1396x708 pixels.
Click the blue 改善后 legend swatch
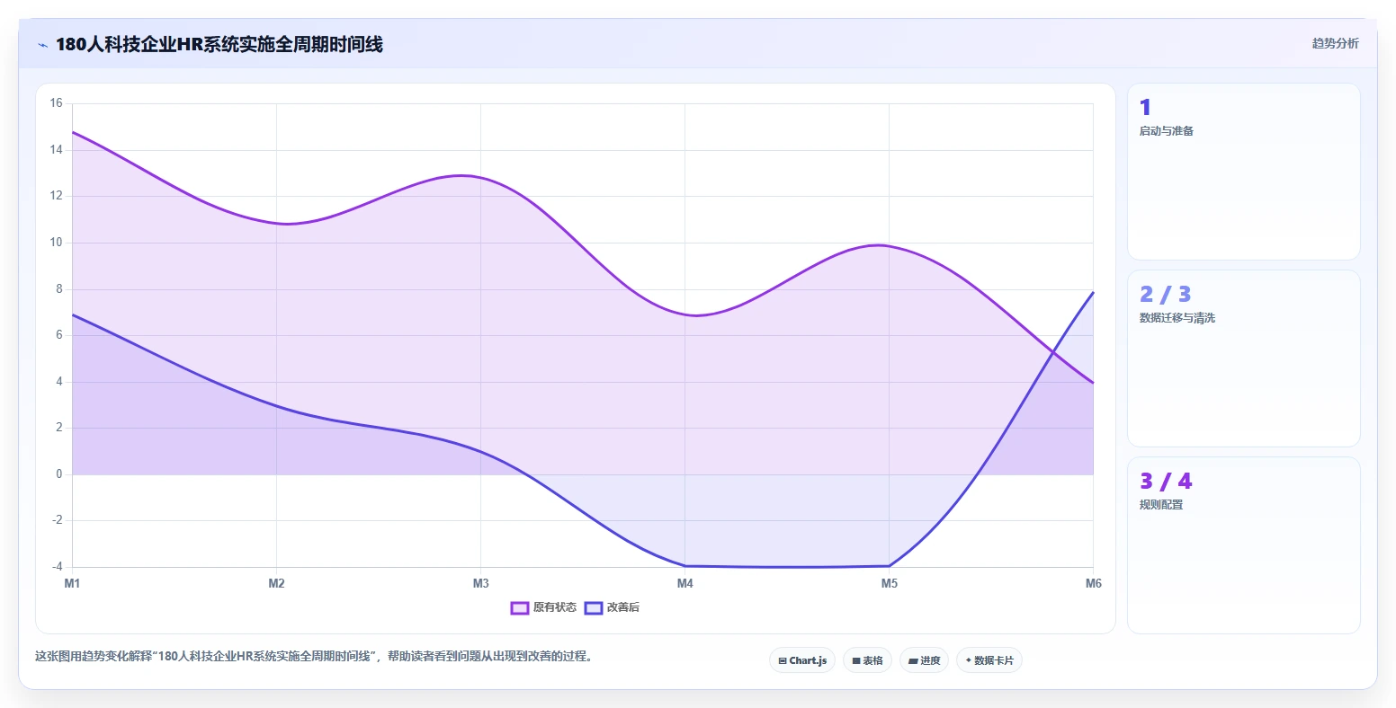pos(594,607)
